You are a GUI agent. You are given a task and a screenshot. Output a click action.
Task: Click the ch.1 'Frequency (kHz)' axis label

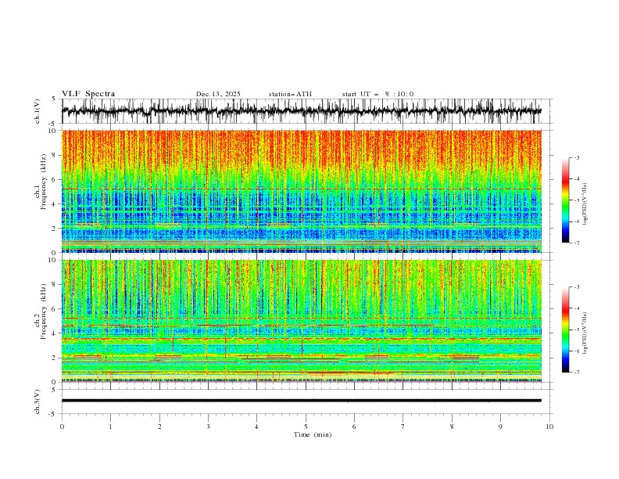point(45,182)
